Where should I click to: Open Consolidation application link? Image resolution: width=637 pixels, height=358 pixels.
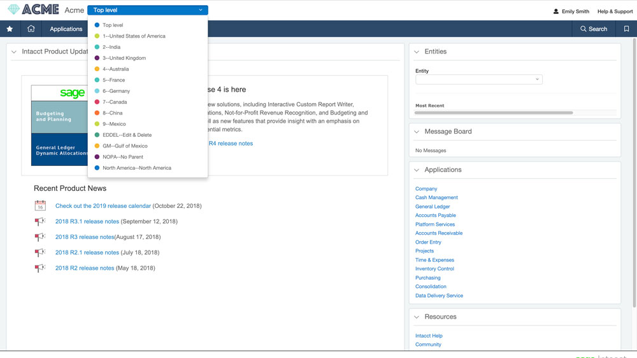431,287
